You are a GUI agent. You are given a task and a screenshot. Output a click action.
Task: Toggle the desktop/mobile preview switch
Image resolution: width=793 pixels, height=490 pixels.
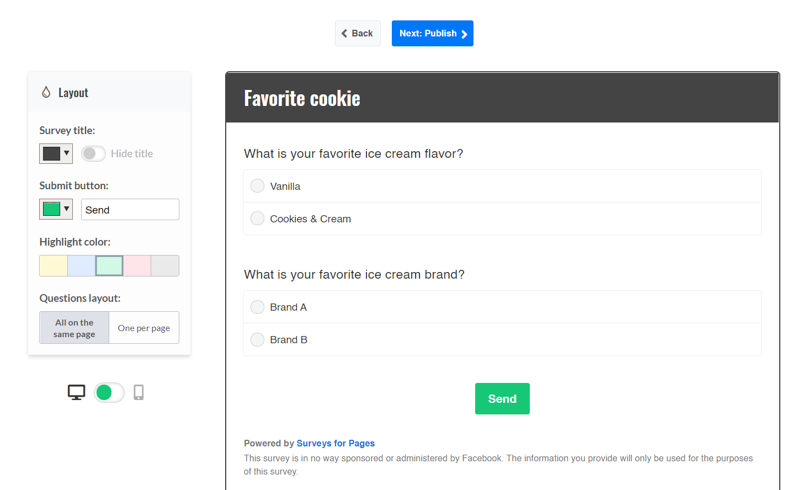pos(109,392)
